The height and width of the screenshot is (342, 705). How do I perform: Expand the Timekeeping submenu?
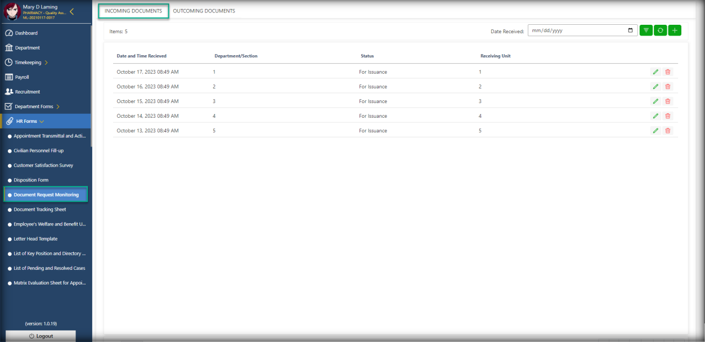pyautogui.click(x=46, y=63)
